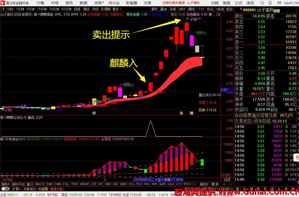Expand the 扩展 panel
The width and height of the screenshot is (299, 197).
[17, 189]
